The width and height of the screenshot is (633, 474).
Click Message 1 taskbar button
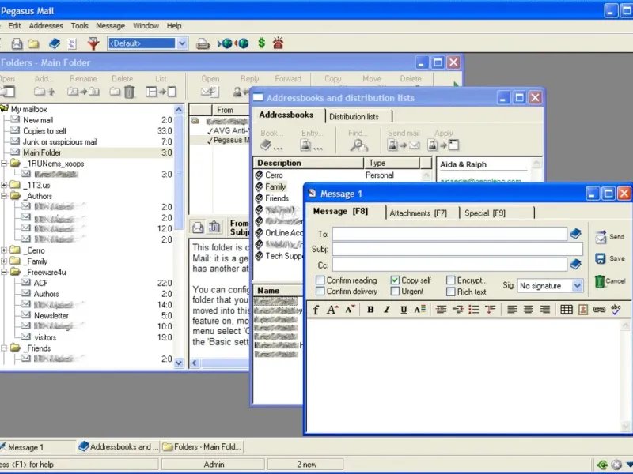click(x=37, y=447)
